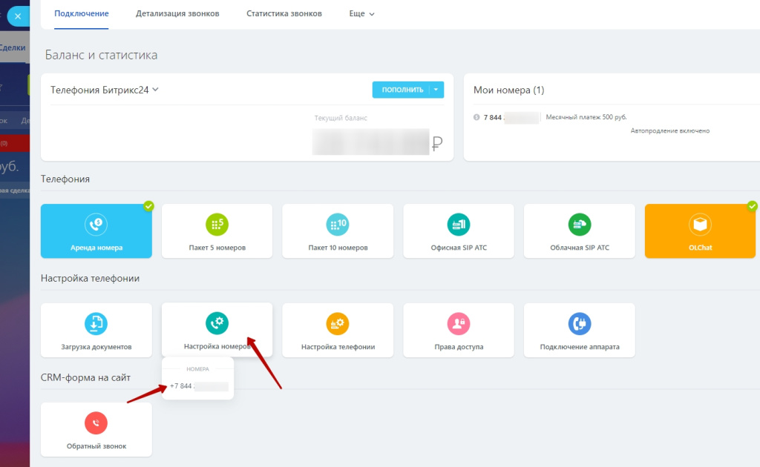Click the OLChat cube icon
Screen dimensions: 760x467
[700, 224]
